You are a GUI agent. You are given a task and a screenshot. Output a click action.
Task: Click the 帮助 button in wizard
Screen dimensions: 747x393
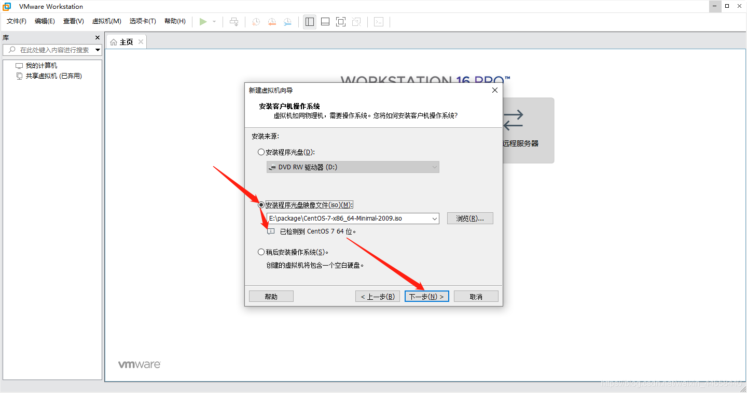(x=271, y=296)
